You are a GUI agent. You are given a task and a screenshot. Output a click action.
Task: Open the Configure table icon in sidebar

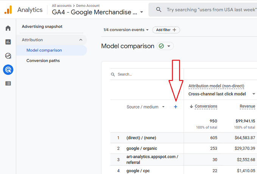pyautogui.click(x=8, y=83)
